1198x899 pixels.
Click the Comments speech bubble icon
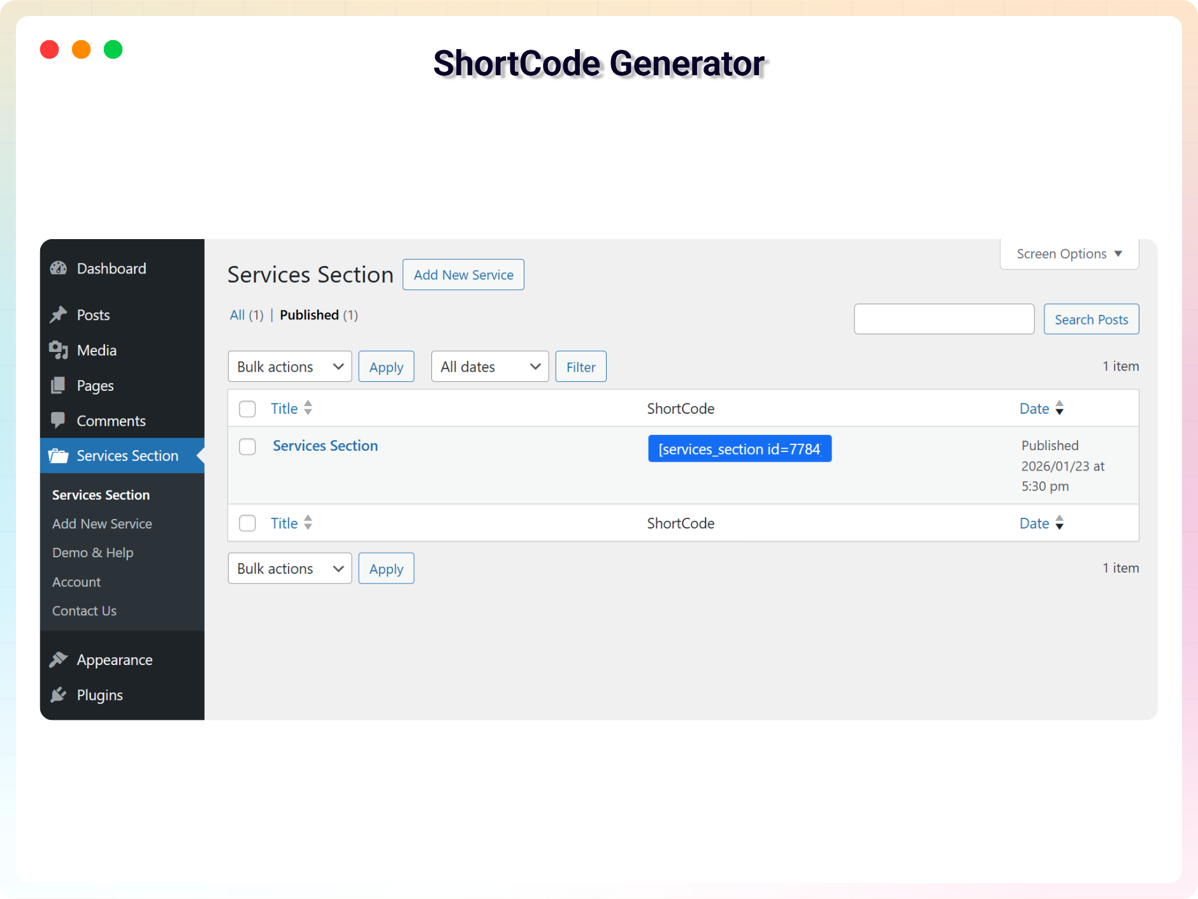coord(59,420)
